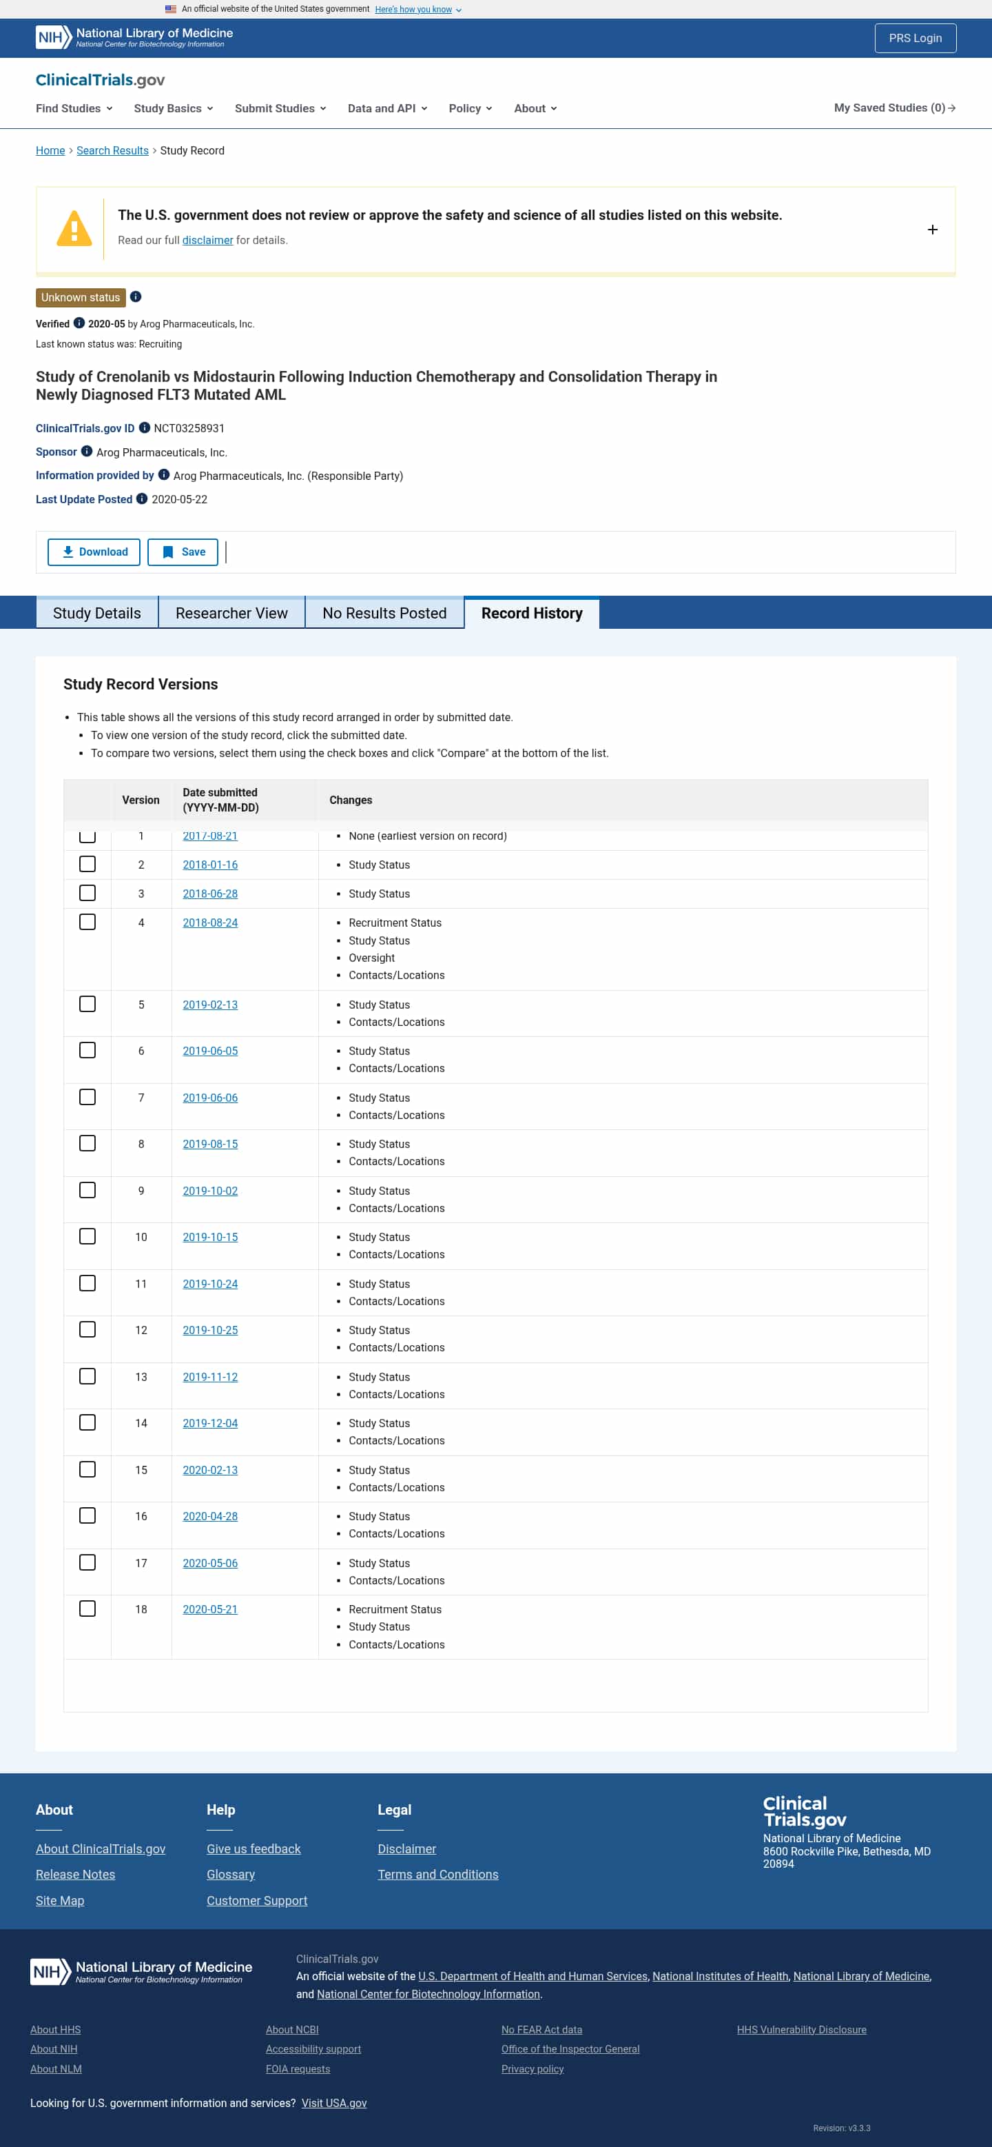Tick the checkbox for version 11
The image size is (992, 2147).
click(87, 1284)
